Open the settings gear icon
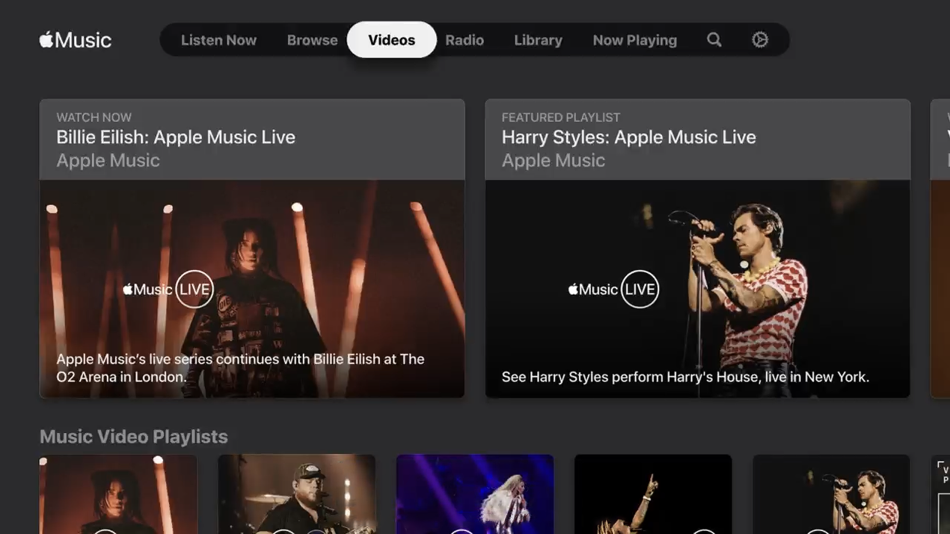This screenshot has width=950, height=534. pos(760,40)
